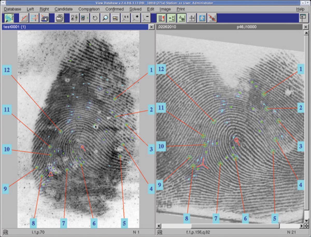The width and height of the screenshot is (311, 237).
Task: Open the Image menu
Action: pos(165,9)
